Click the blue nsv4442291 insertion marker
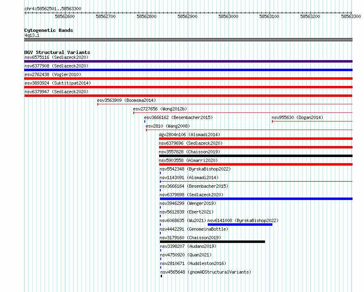Image resolution: width=364 pixels, height=292 pixels. click(x=160, y=233)
